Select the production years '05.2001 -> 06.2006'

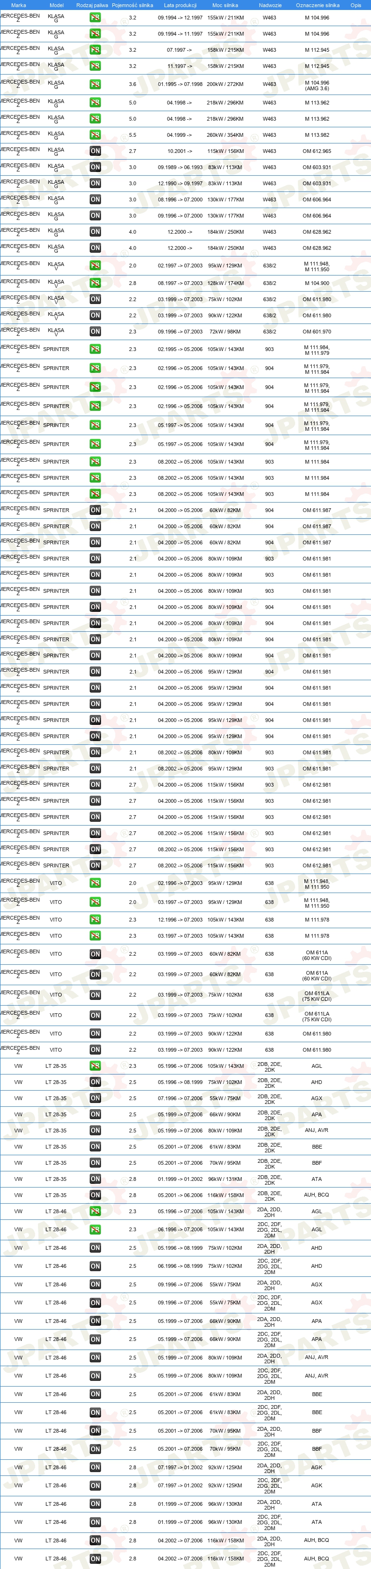pyautogui.click(x=180, y=1195)
